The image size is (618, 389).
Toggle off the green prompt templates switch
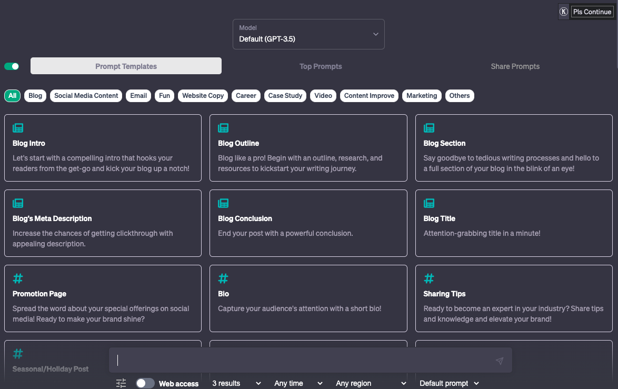pyautogui.click(x=12, y=66)
